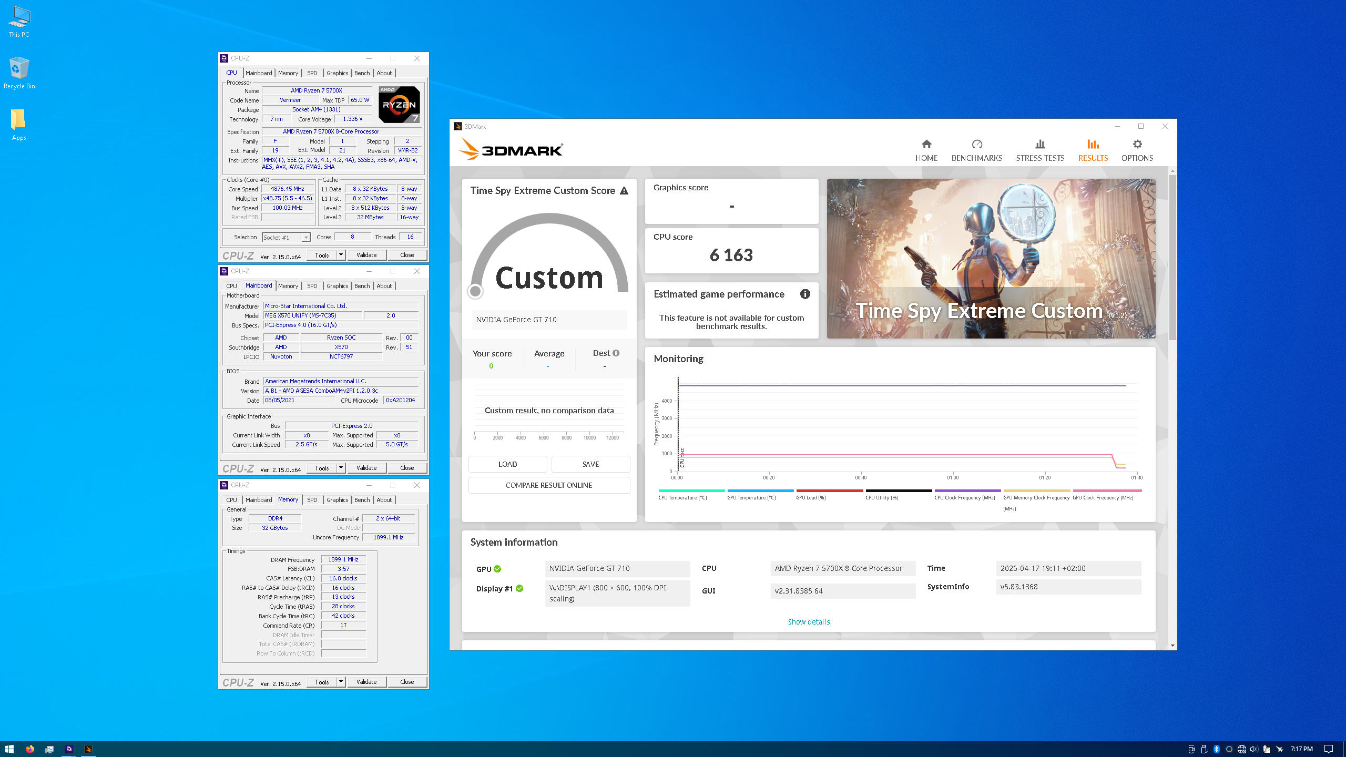This screenshot has width=1346, height=757.
Task: Open About tab in middle CPU-Z window
Action: (x=384, y=286)
